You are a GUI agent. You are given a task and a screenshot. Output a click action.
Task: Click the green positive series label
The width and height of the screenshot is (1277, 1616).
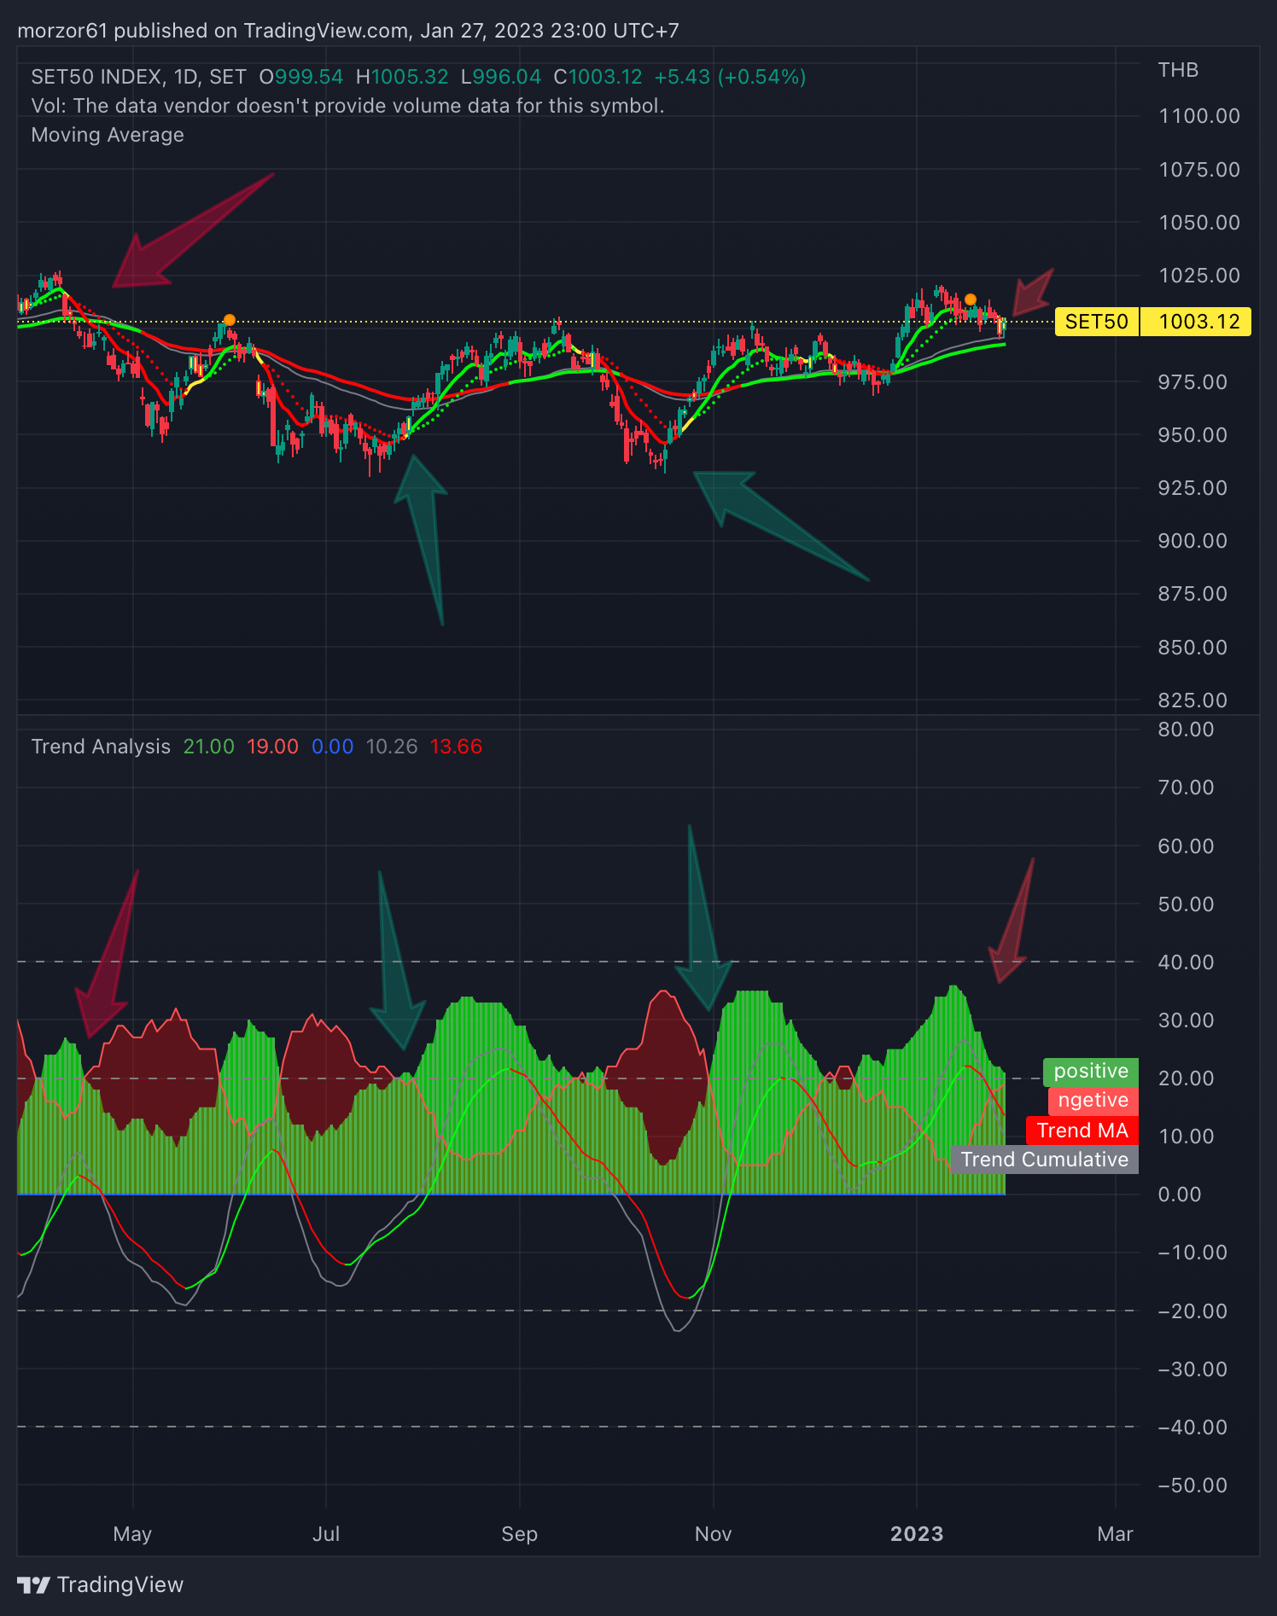tap(1091, 1072)
